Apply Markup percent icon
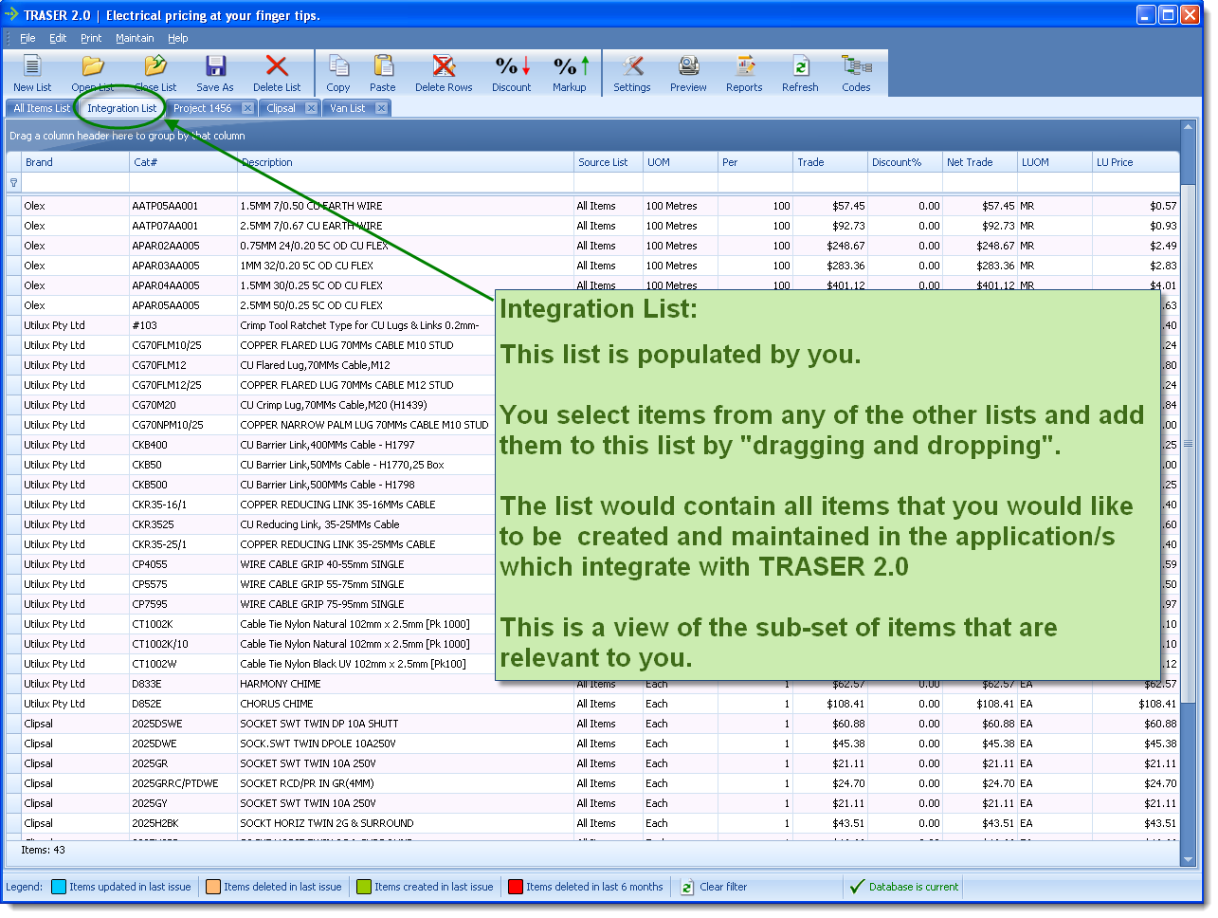 [571, 65]
